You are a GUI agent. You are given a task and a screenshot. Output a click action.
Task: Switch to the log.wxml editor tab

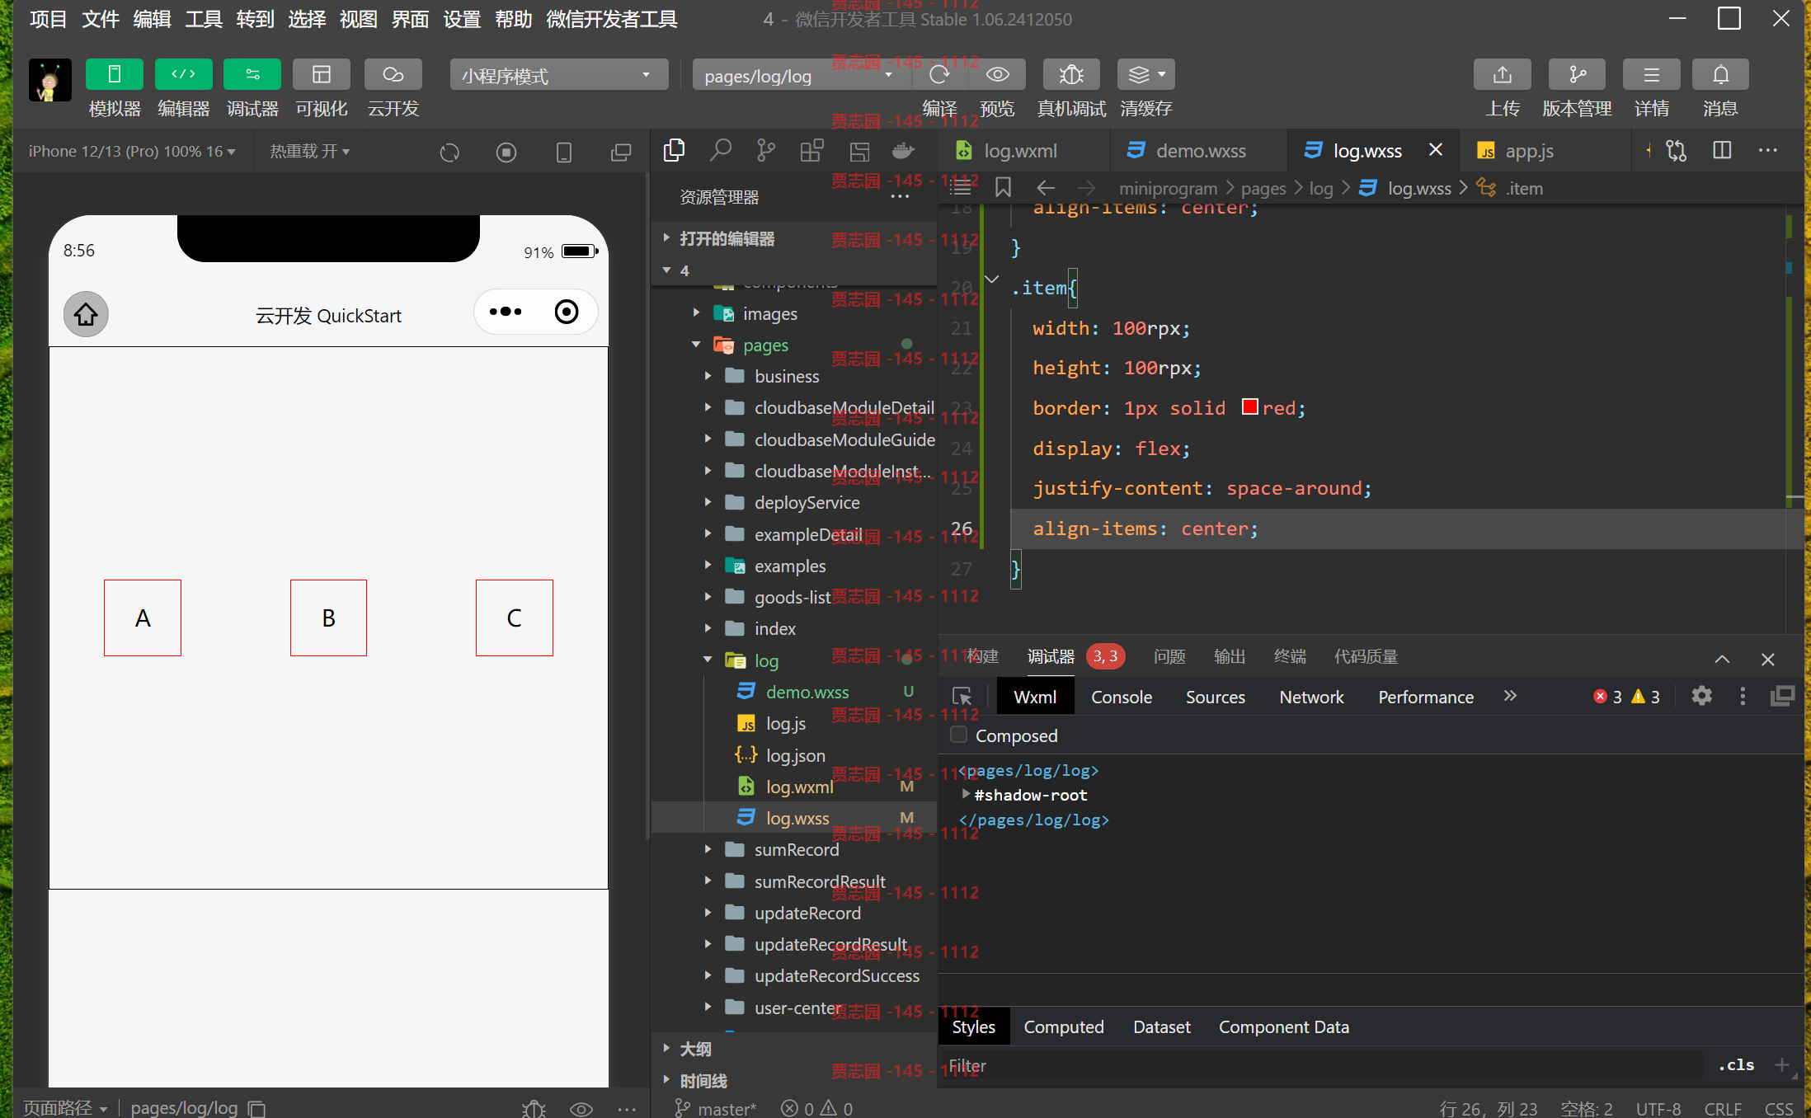1020,151
